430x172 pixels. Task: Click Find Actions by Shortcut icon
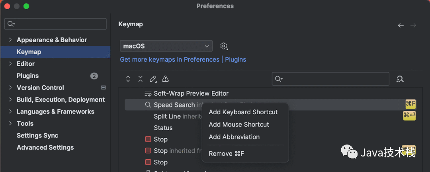[400, 79]
